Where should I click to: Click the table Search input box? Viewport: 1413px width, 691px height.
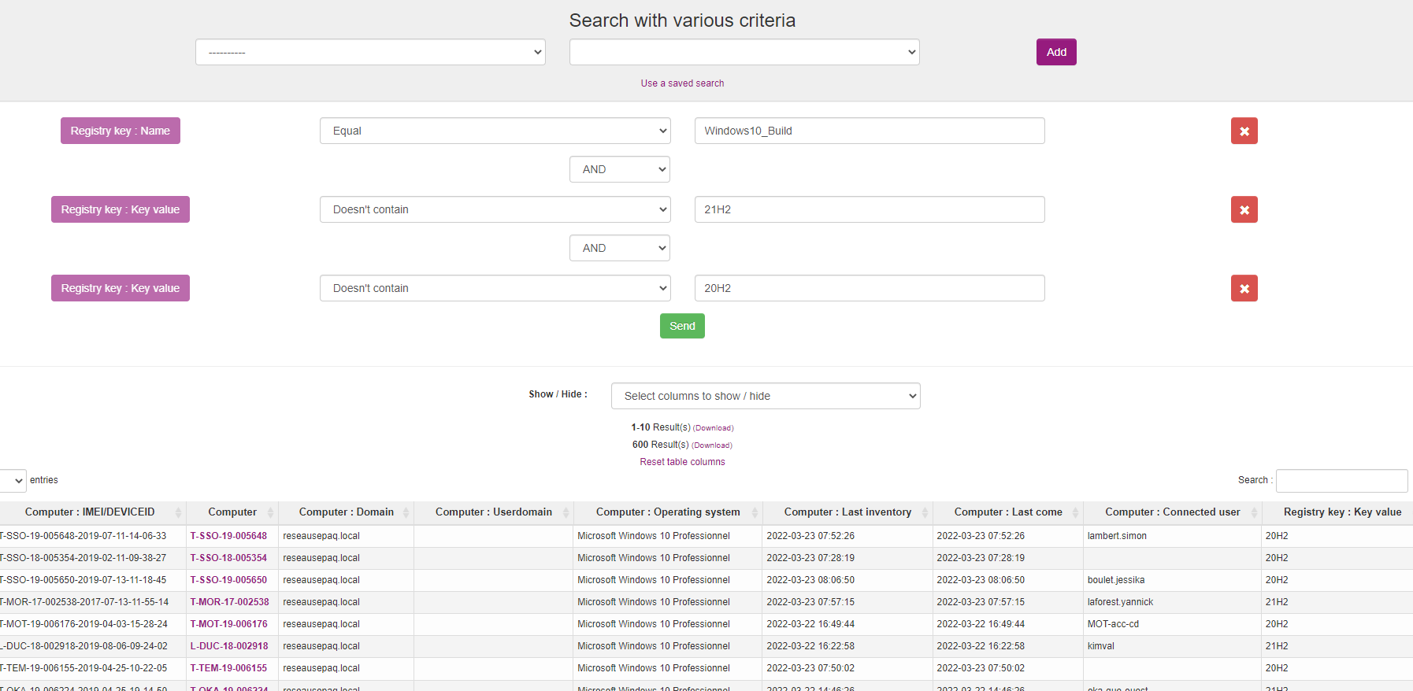point(1341,480)
